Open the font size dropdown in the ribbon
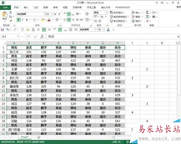Viewport: 181px width, 144px height. point(52,14)
